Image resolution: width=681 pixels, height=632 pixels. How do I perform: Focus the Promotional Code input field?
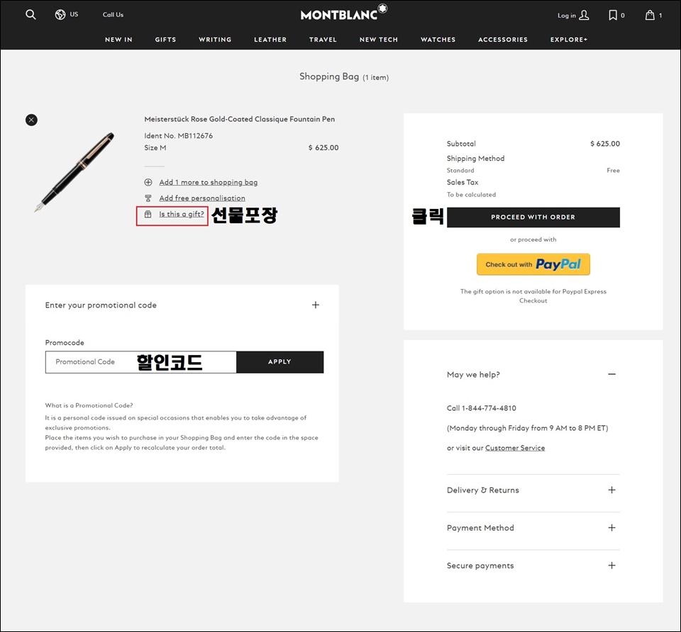pyautogui.click(x=140, y=362)
